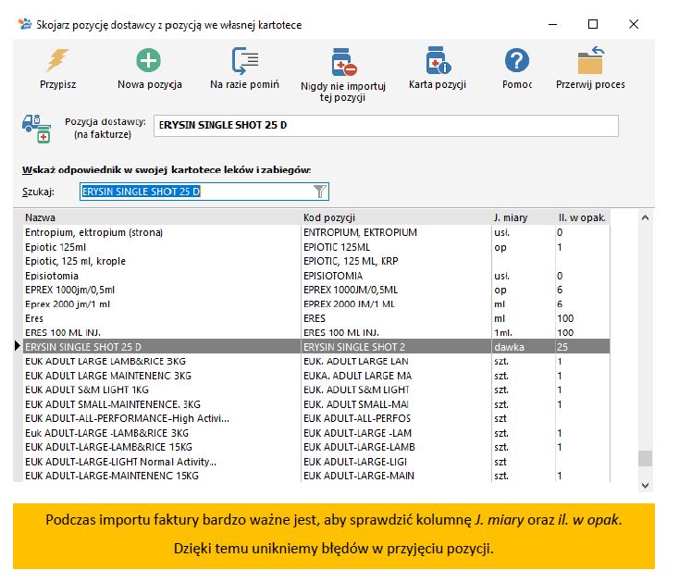
Task: Click code cell EPIOTIC, 125 ML, KRP
Action: click(x=396, y=261)
